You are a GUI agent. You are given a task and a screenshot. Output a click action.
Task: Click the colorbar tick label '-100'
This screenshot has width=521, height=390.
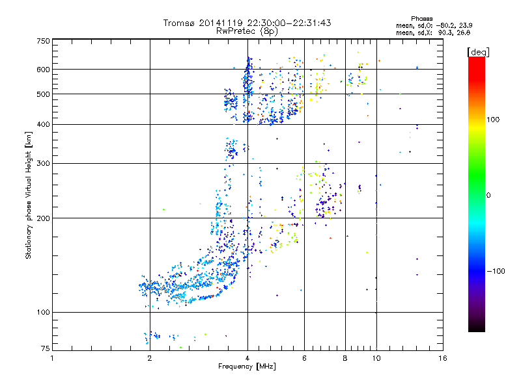[496, 271]
